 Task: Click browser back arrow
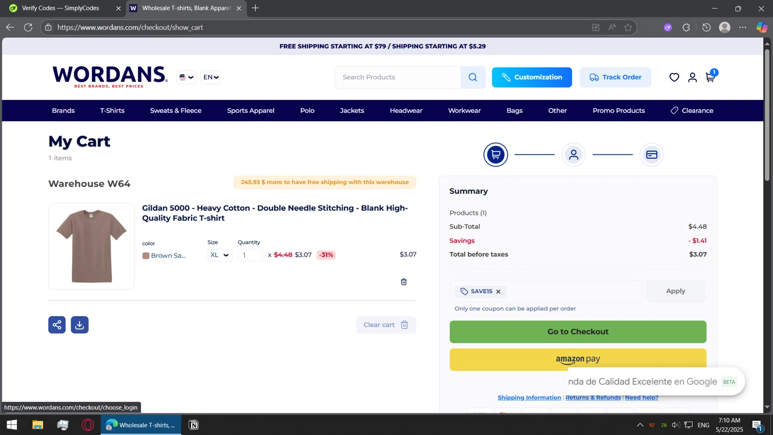pos(10,27)
